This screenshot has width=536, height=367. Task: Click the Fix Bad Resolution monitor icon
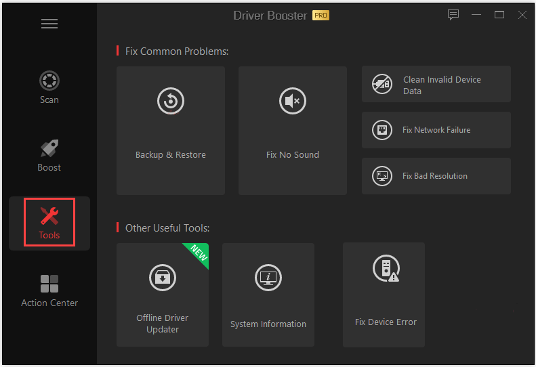coord(382,176)
